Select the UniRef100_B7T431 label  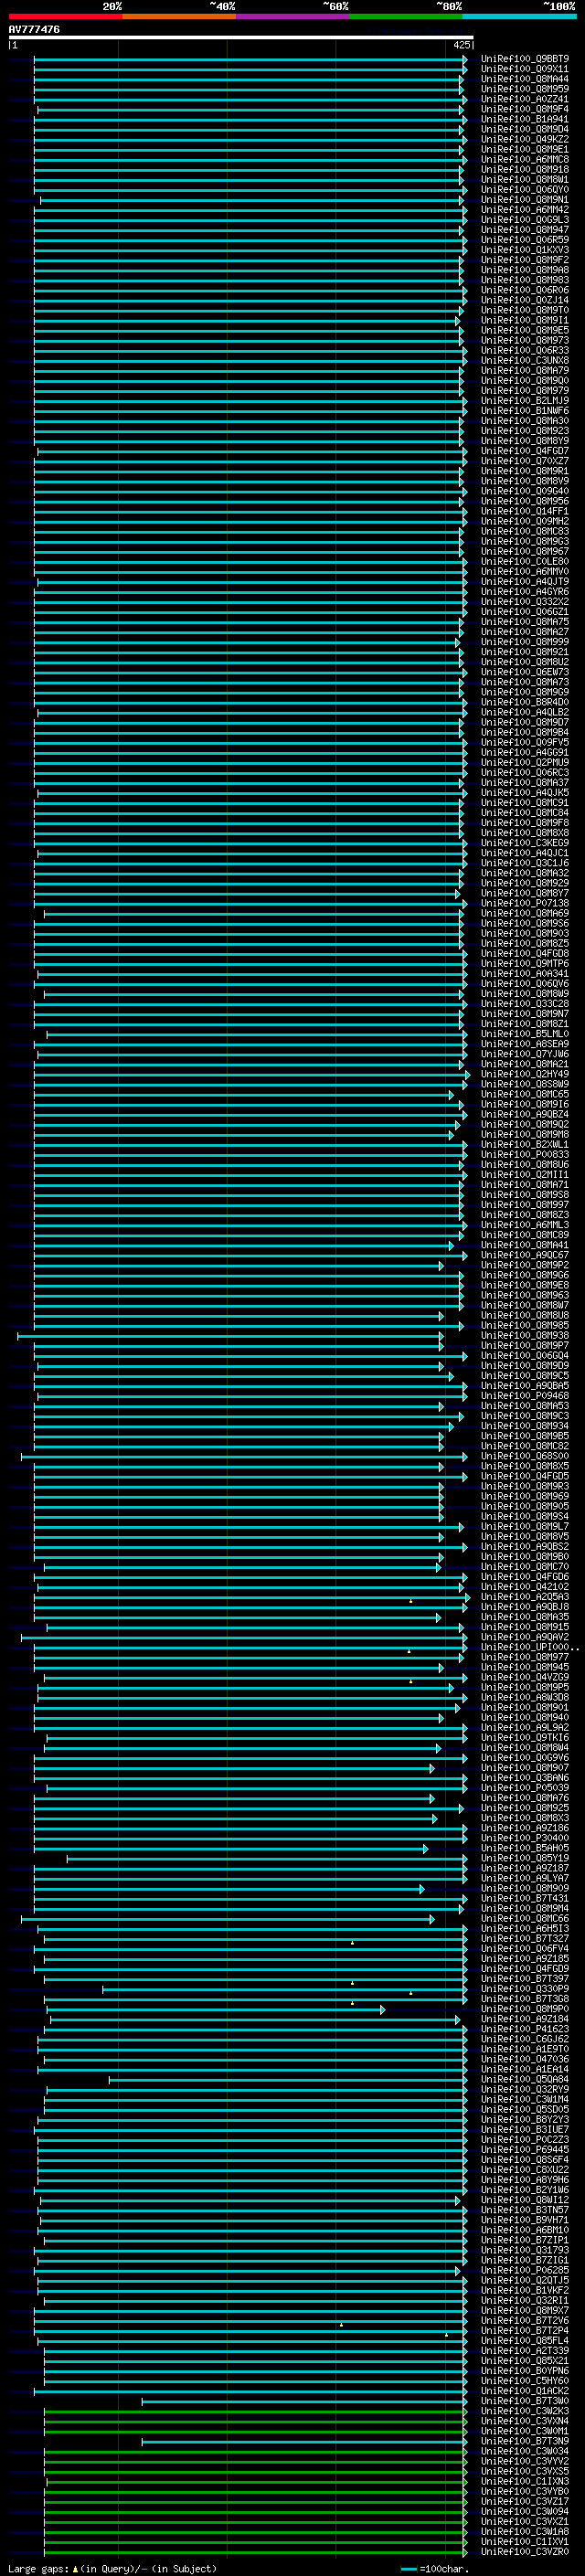525,1898
